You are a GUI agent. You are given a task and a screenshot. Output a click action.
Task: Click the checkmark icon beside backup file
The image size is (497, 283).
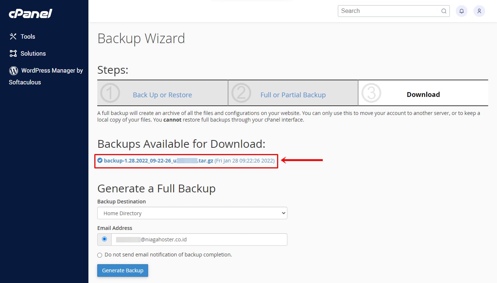coord(100,161)
